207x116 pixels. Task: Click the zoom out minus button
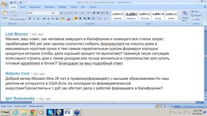click(x=182, y=106)
